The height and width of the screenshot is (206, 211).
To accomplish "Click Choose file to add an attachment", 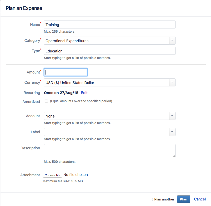I will pyautogui.click(x=52, y=175).
